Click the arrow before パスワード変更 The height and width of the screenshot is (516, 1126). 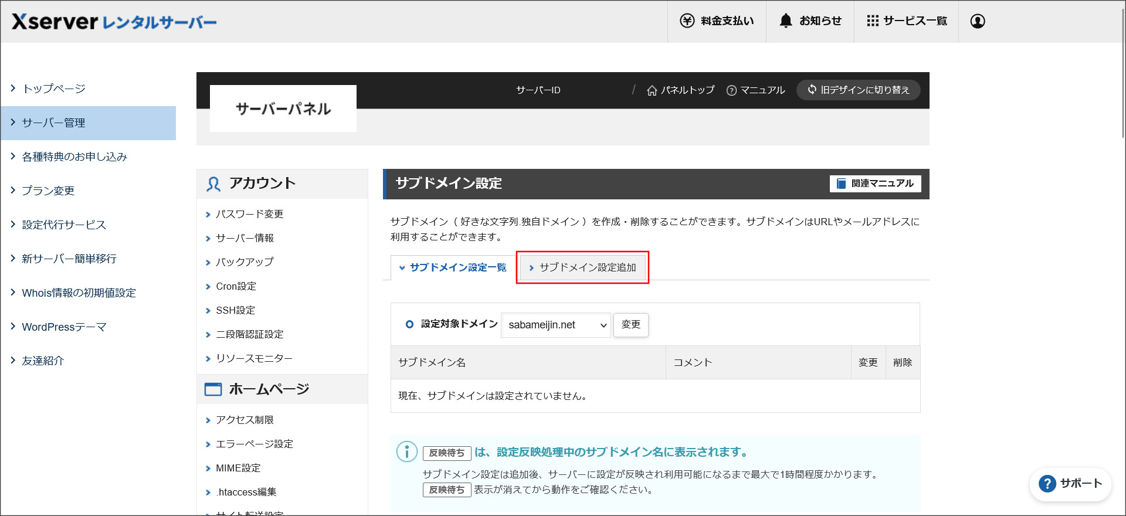[208, 215]
